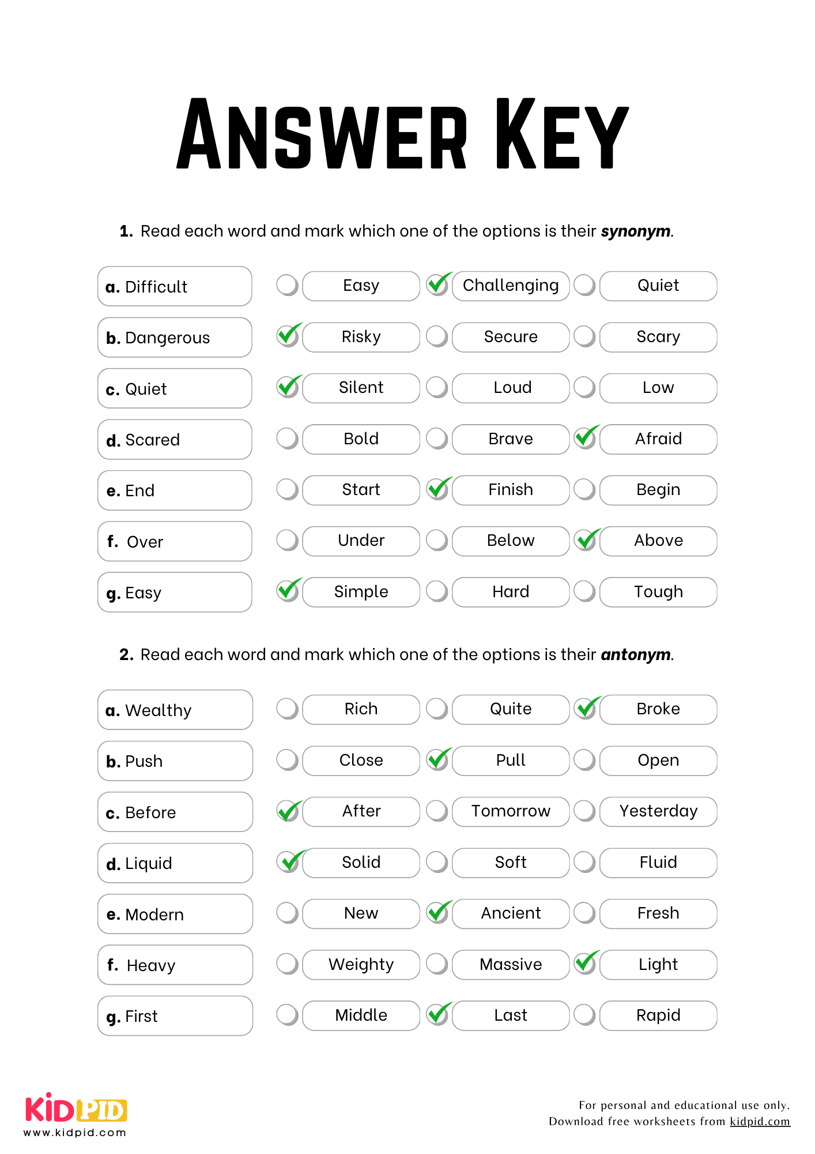Click the green checkmark beside Risky
The image size is (815, 1154).
(x=288, y=335)
